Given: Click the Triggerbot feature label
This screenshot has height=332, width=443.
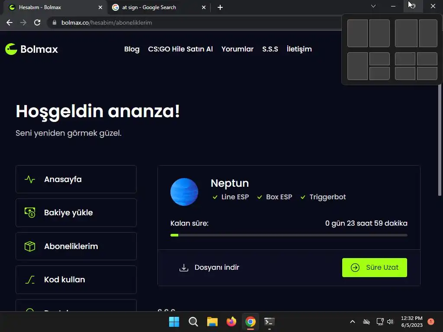Looking at the screenshot, I should pos(327,197).
